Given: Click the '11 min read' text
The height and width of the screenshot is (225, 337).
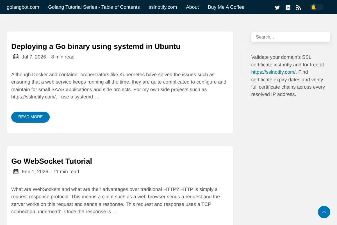Looking at the screenshot, I should [66, 172].
